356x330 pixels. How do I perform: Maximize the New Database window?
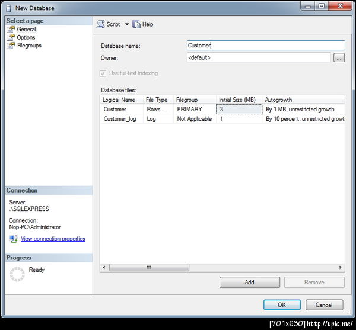[x=322, y=6]
